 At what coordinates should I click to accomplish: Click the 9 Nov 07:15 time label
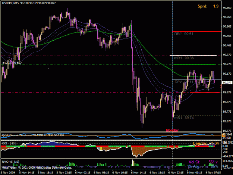[x=213, y=173]
